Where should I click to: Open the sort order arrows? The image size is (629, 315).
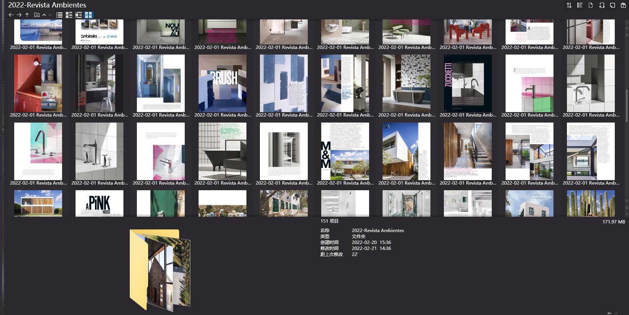coord(569,5)
